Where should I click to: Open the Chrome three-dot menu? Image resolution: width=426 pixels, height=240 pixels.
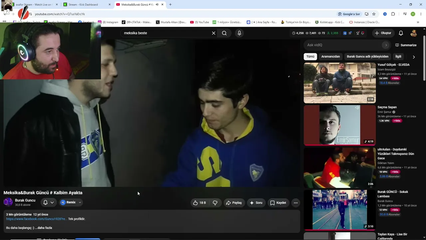pos(421,14)
